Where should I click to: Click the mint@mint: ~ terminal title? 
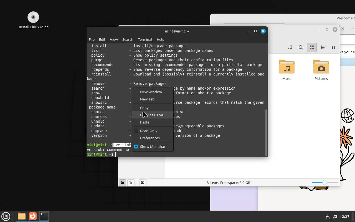click(x=177, y=31)
